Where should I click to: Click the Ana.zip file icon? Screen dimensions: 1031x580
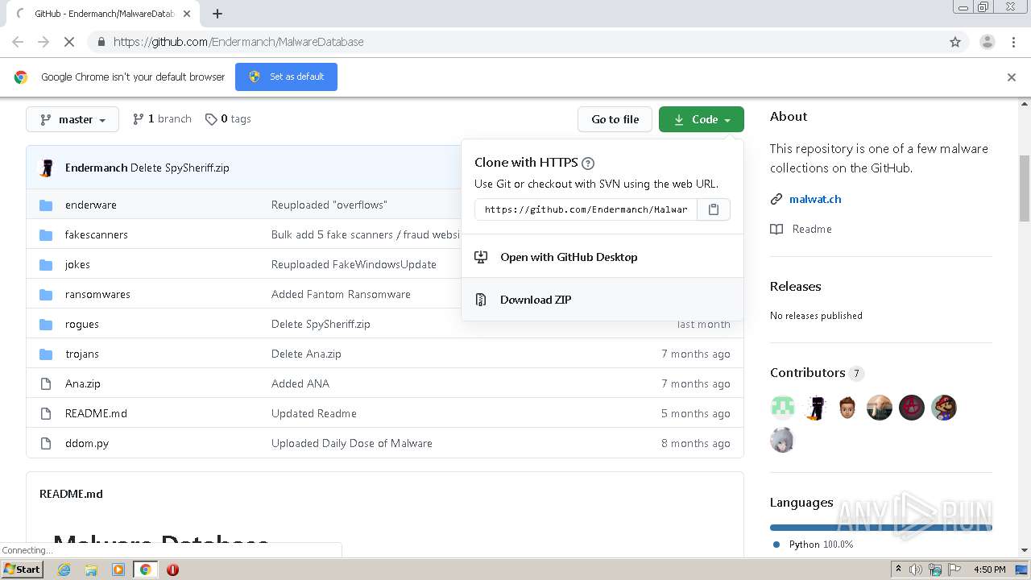pyautogui.click(x=46, y=383)
